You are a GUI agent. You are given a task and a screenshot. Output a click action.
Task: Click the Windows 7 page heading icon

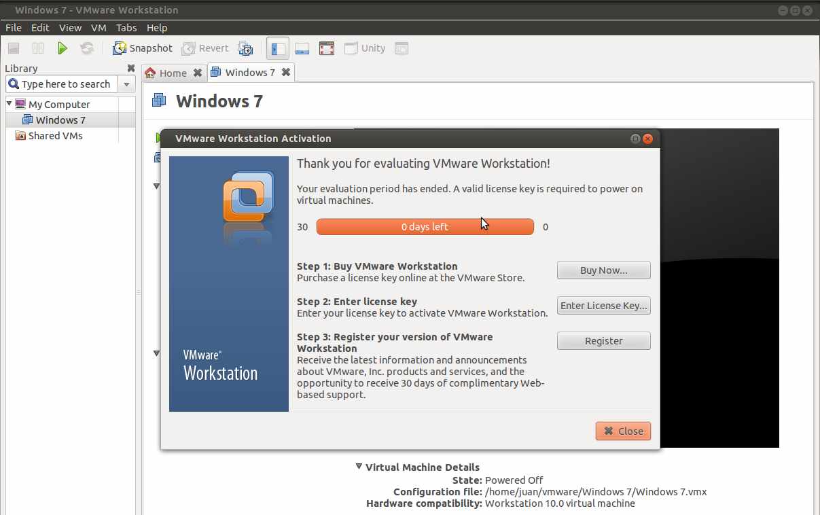pyautogui.click(x=159, y=101)
